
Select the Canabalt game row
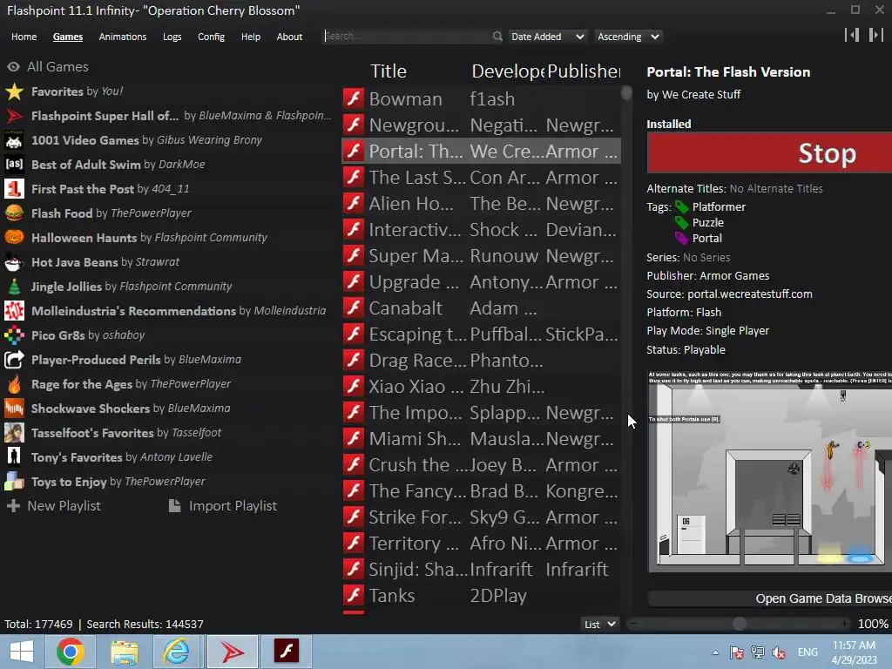481,307
